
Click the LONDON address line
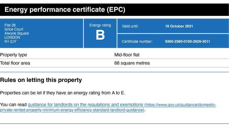[x=12, y=37]
